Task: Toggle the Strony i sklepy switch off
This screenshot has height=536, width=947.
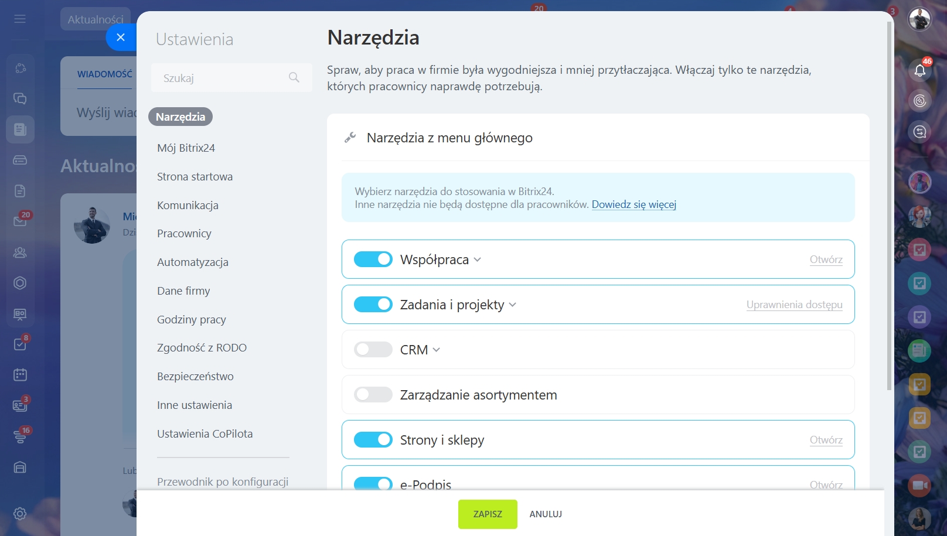Action: pyautogui.click(x=373, y=439)
